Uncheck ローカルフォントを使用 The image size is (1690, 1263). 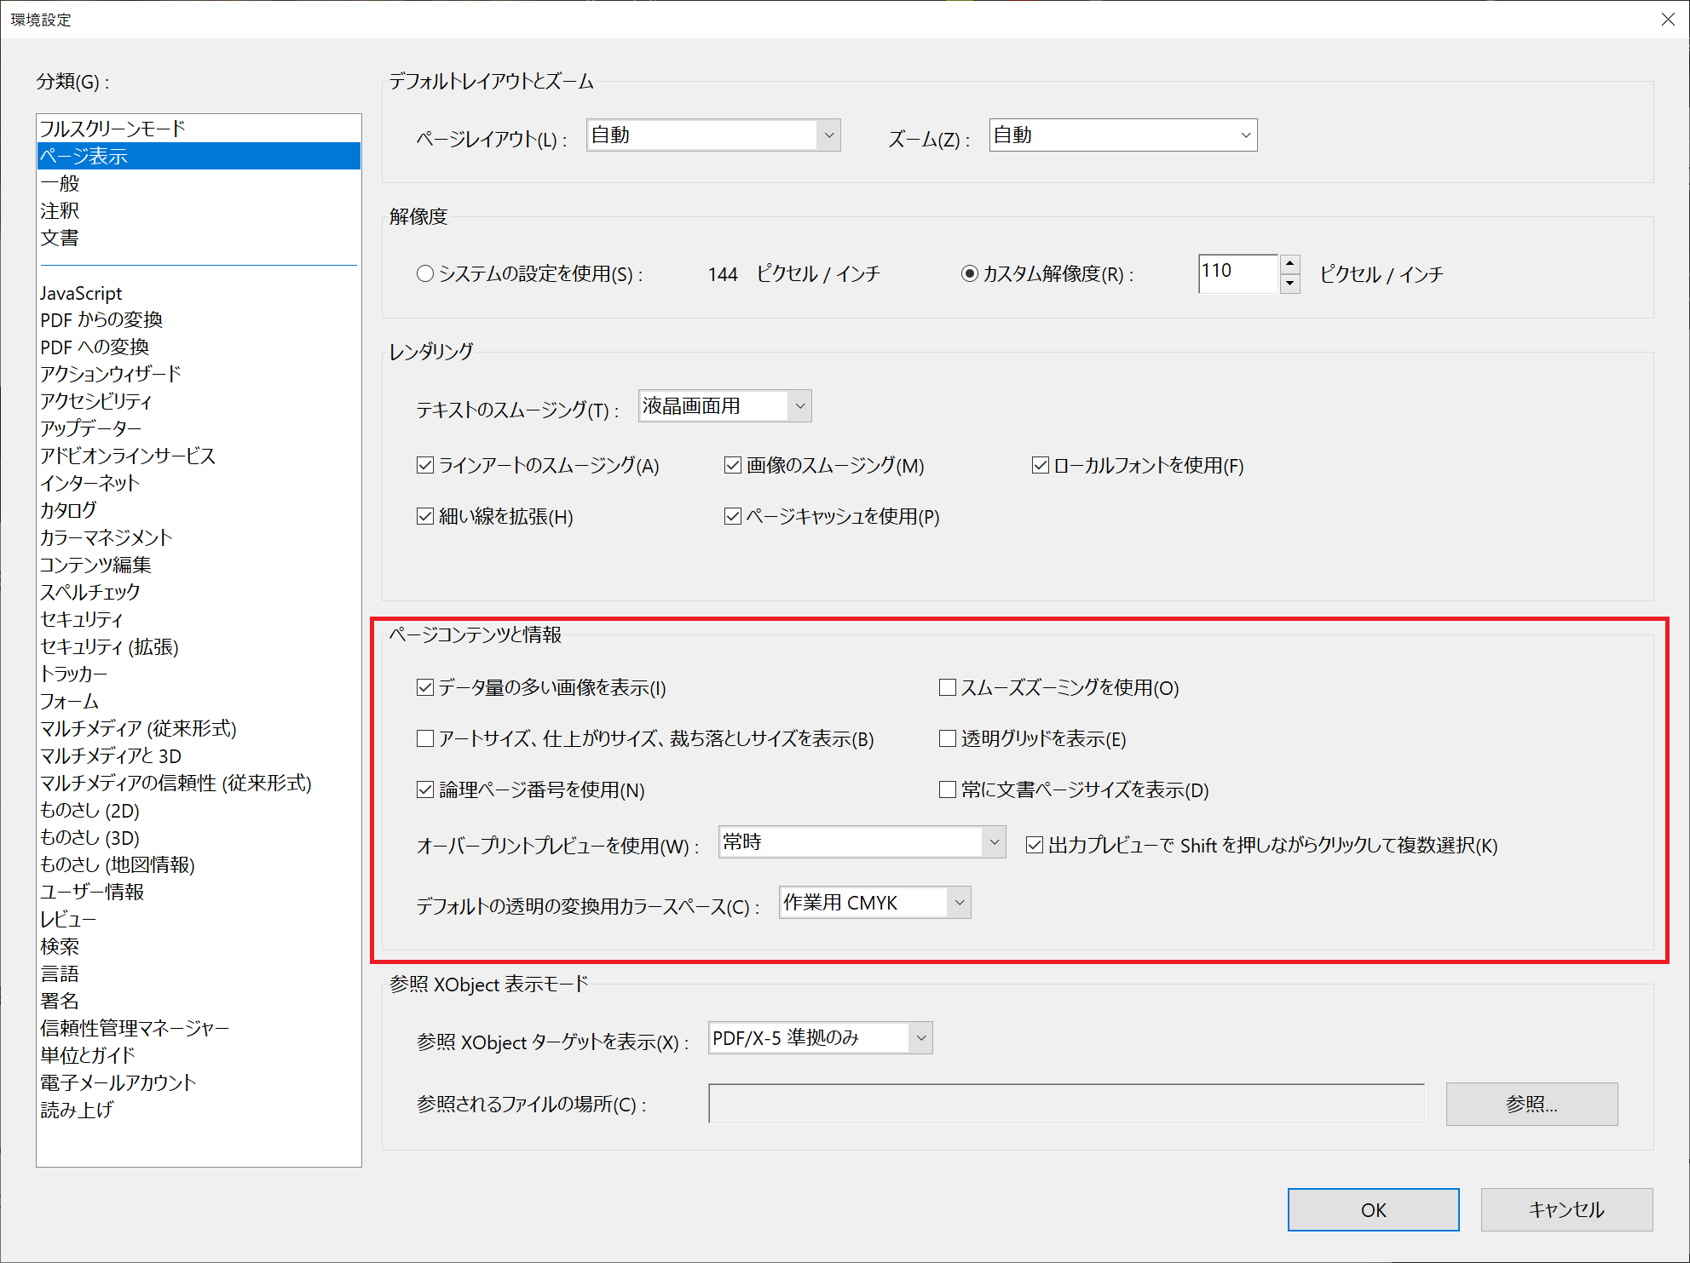coord(1041,464)
